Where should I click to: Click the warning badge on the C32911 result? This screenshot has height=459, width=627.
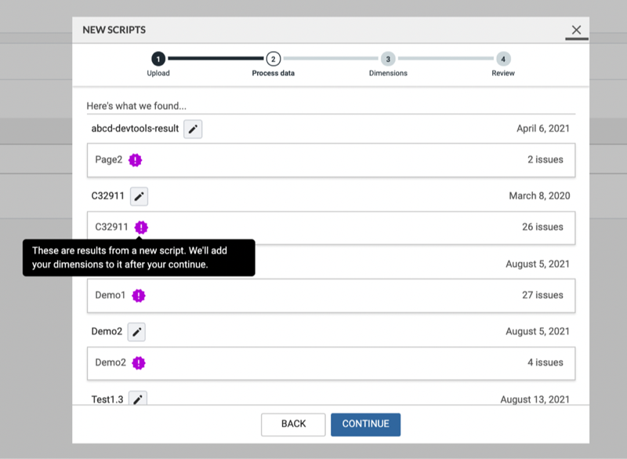tap(140, 227)
